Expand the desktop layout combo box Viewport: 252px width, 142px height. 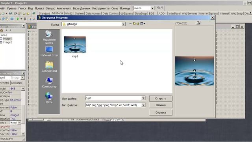click(x=152, y=8)
